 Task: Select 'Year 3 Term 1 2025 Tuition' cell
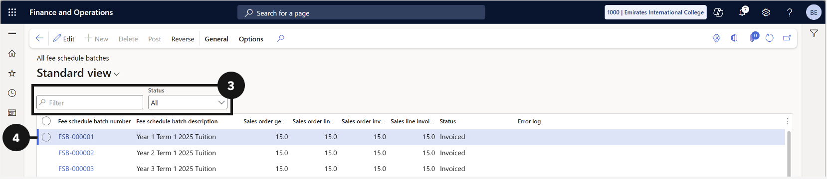coord(176,169)
